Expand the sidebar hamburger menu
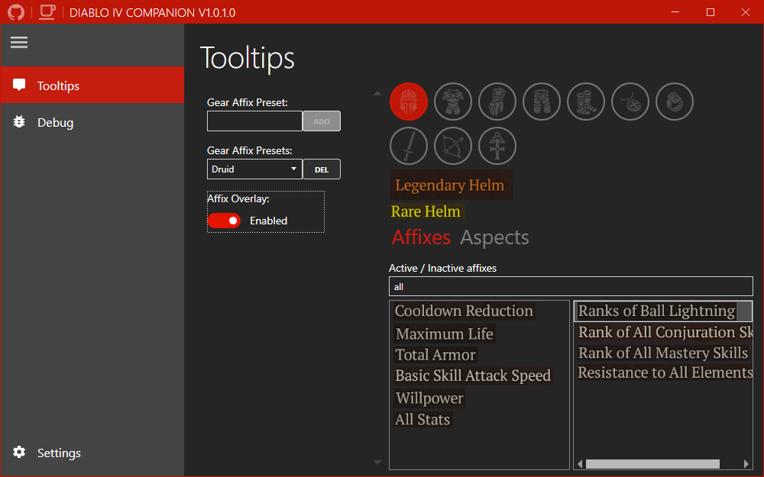This screenshot has width=764, height=477. tap(19, 42)
